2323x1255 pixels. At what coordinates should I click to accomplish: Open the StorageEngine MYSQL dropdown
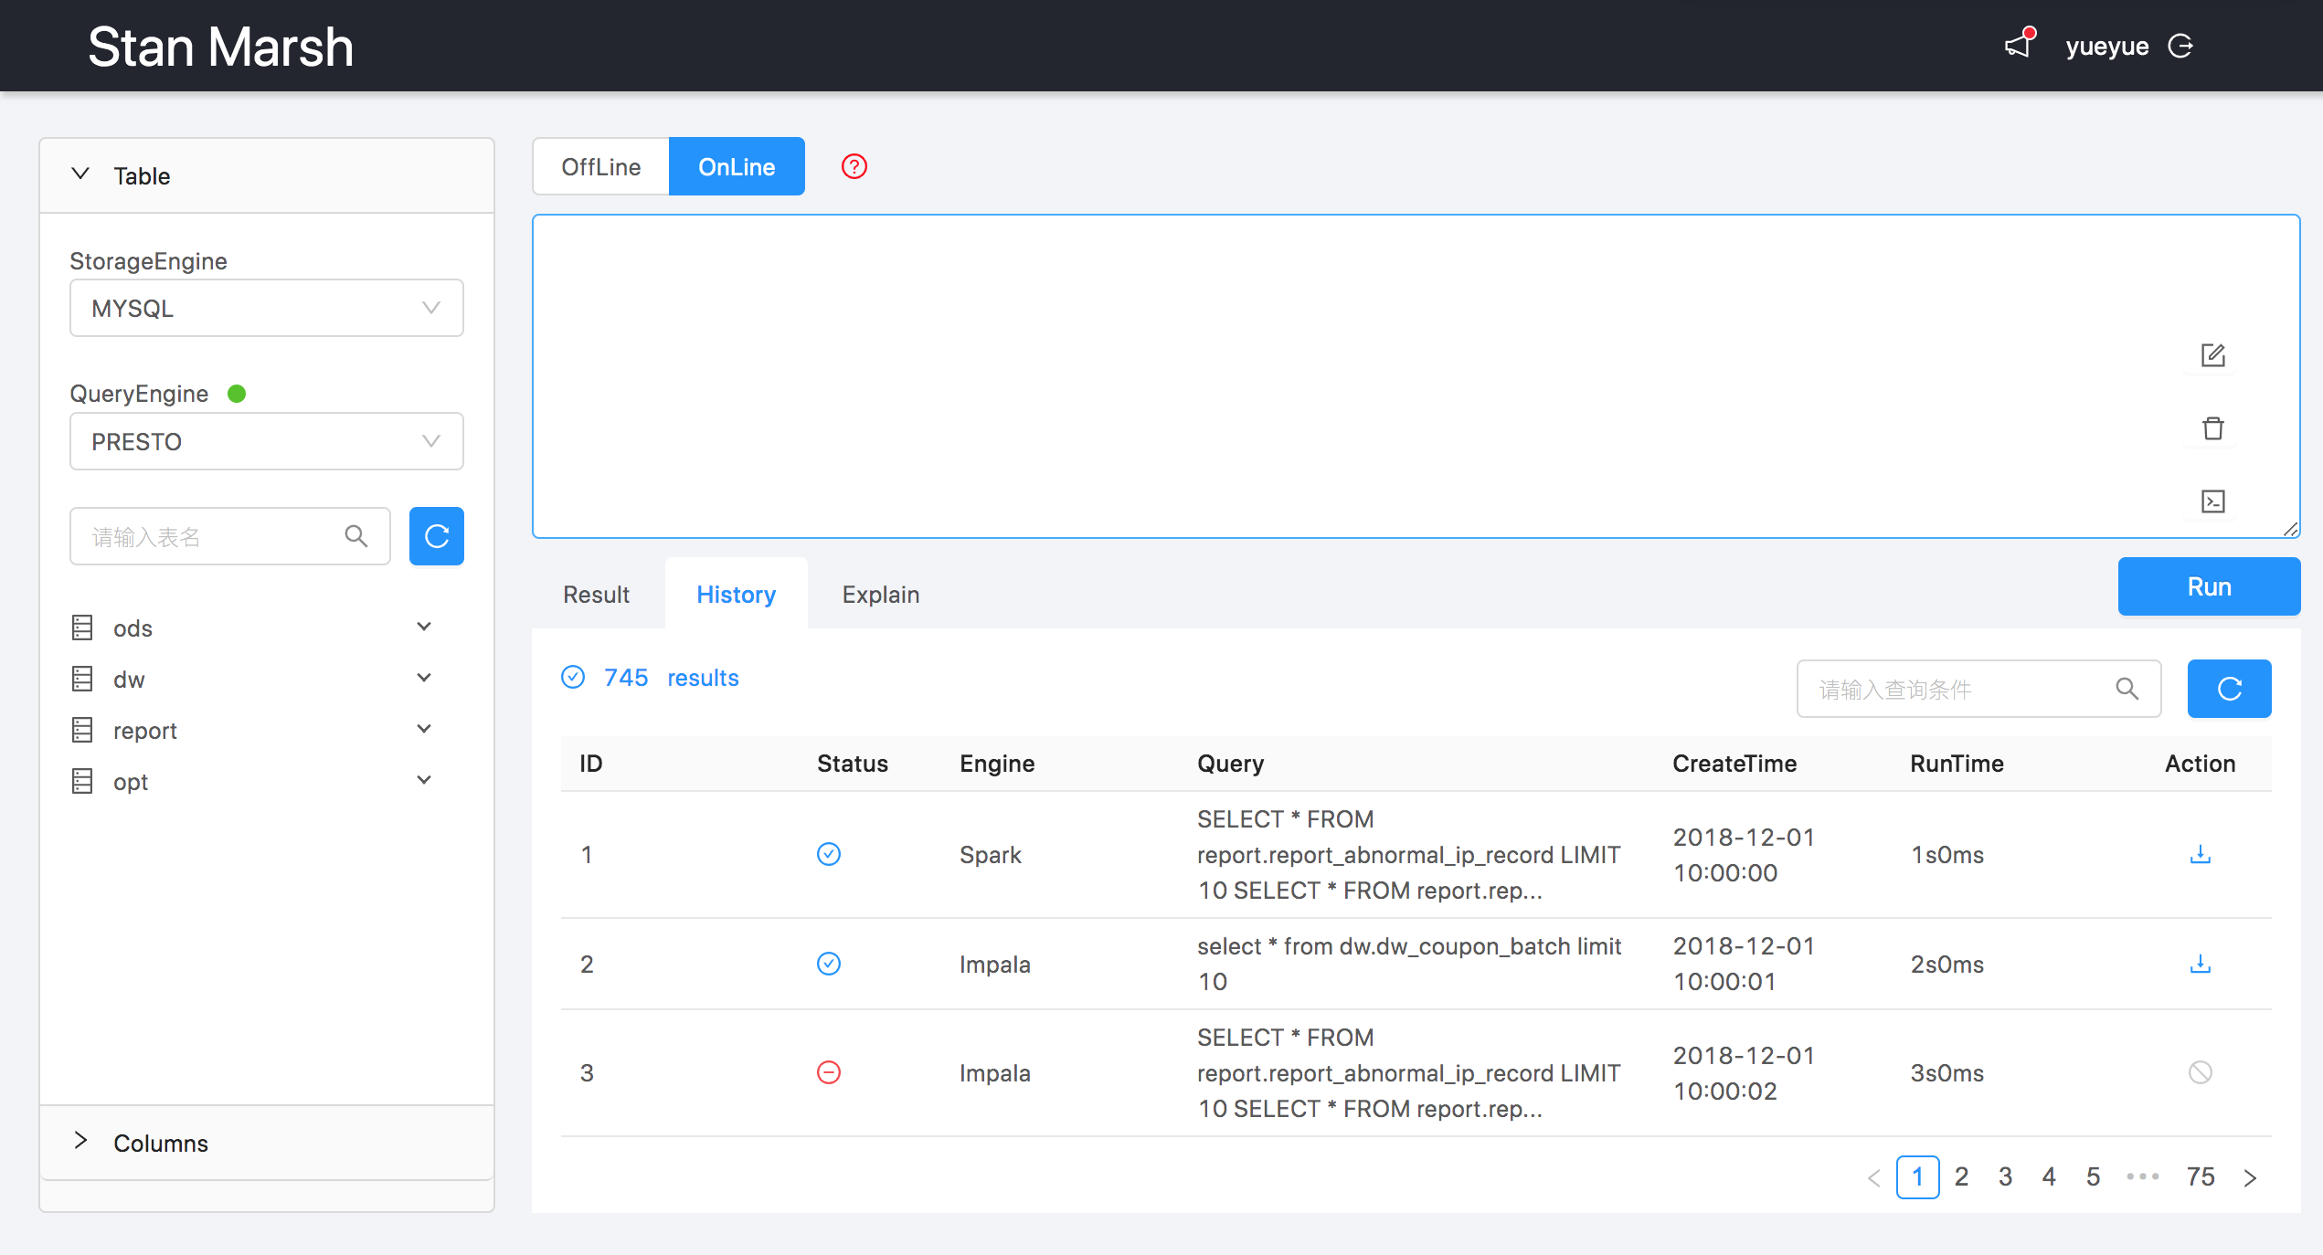tap(267, 309)
